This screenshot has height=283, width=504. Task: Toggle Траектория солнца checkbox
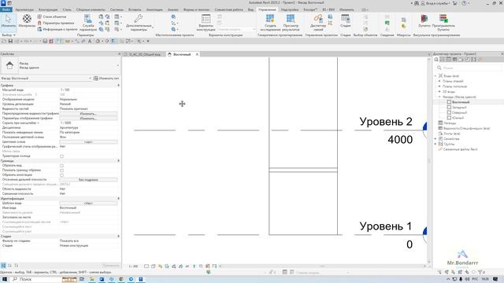point(61,156)
